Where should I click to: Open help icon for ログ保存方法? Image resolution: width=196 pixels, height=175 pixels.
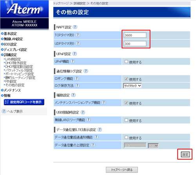click(77, 86)
